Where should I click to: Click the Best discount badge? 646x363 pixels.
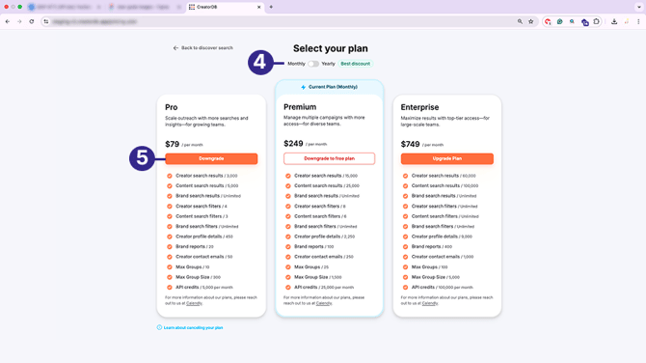pyautogui.click(x=355, y=64)
